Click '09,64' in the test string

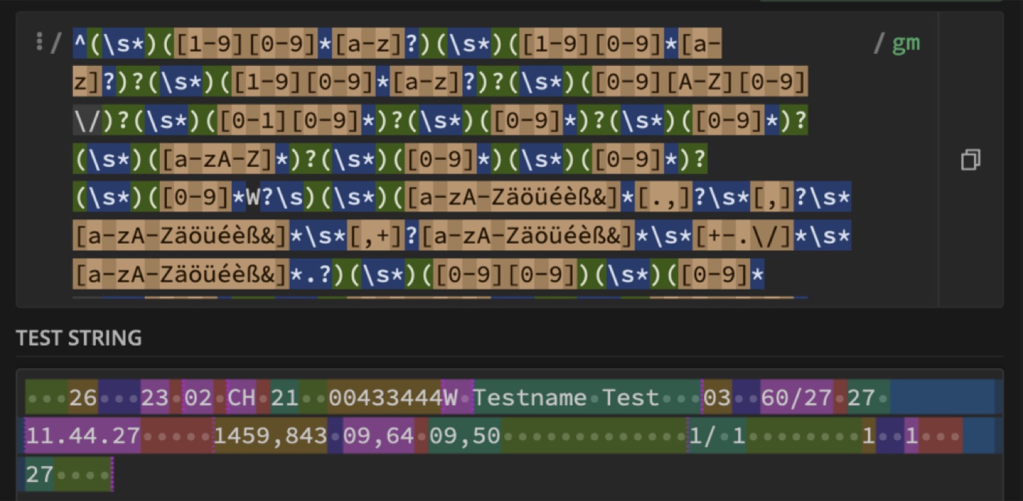tap(379, 436)
